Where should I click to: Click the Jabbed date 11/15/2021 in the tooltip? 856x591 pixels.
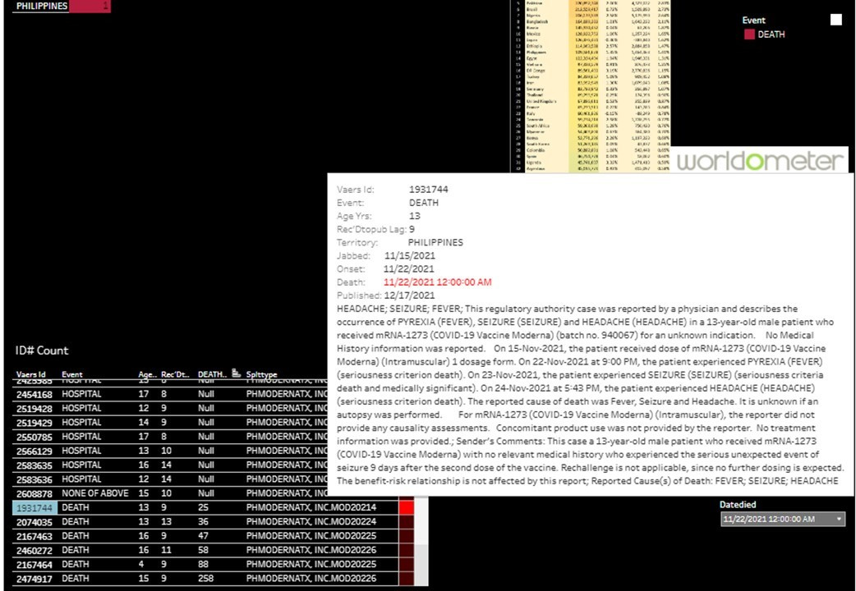(x=409, y=255)
